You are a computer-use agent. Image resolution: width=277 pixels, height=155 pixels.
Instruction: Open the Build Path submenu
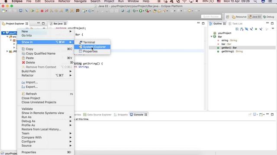click(x=46, y=71)
